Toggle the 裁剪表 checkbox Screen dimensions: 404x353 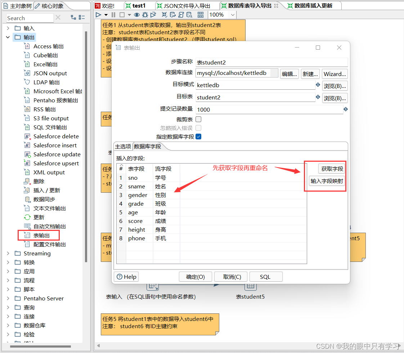[198, 119]
